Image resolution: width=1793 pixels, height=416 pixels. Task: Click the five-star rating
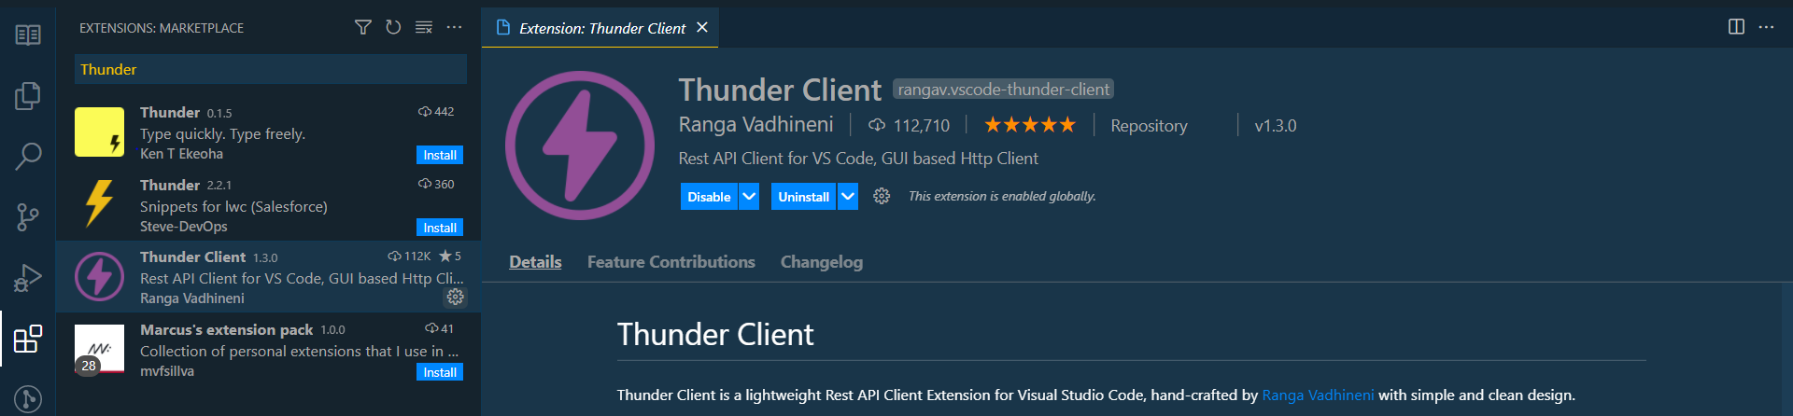[x=1030, y=125]
